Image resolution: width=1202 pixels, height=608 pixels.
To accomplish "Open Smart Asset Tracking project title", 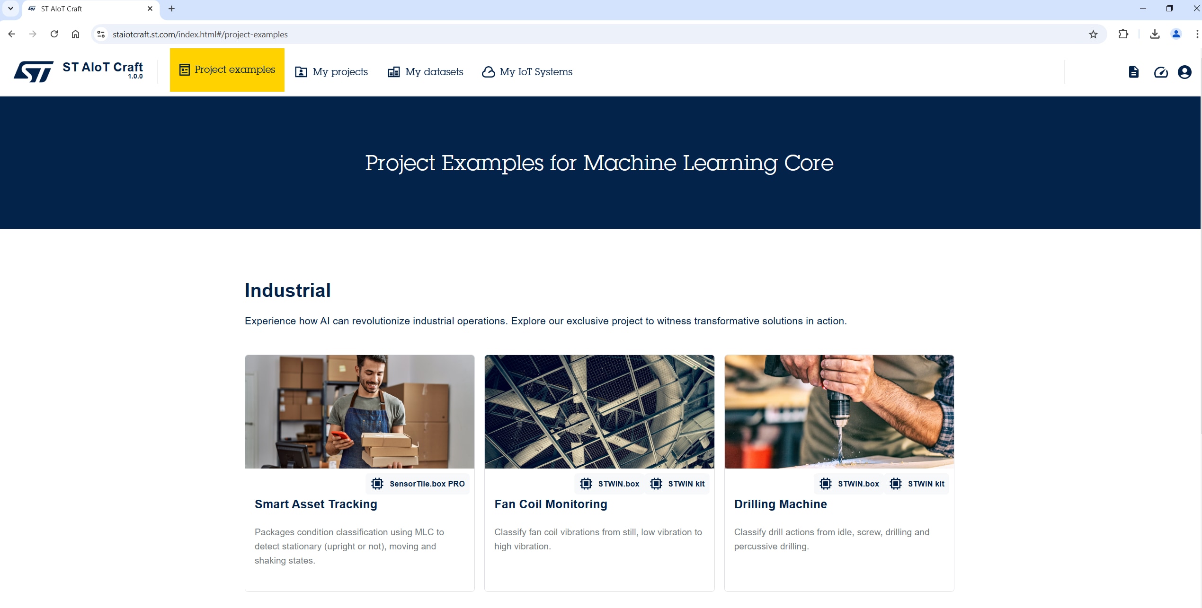I will 316,504.
